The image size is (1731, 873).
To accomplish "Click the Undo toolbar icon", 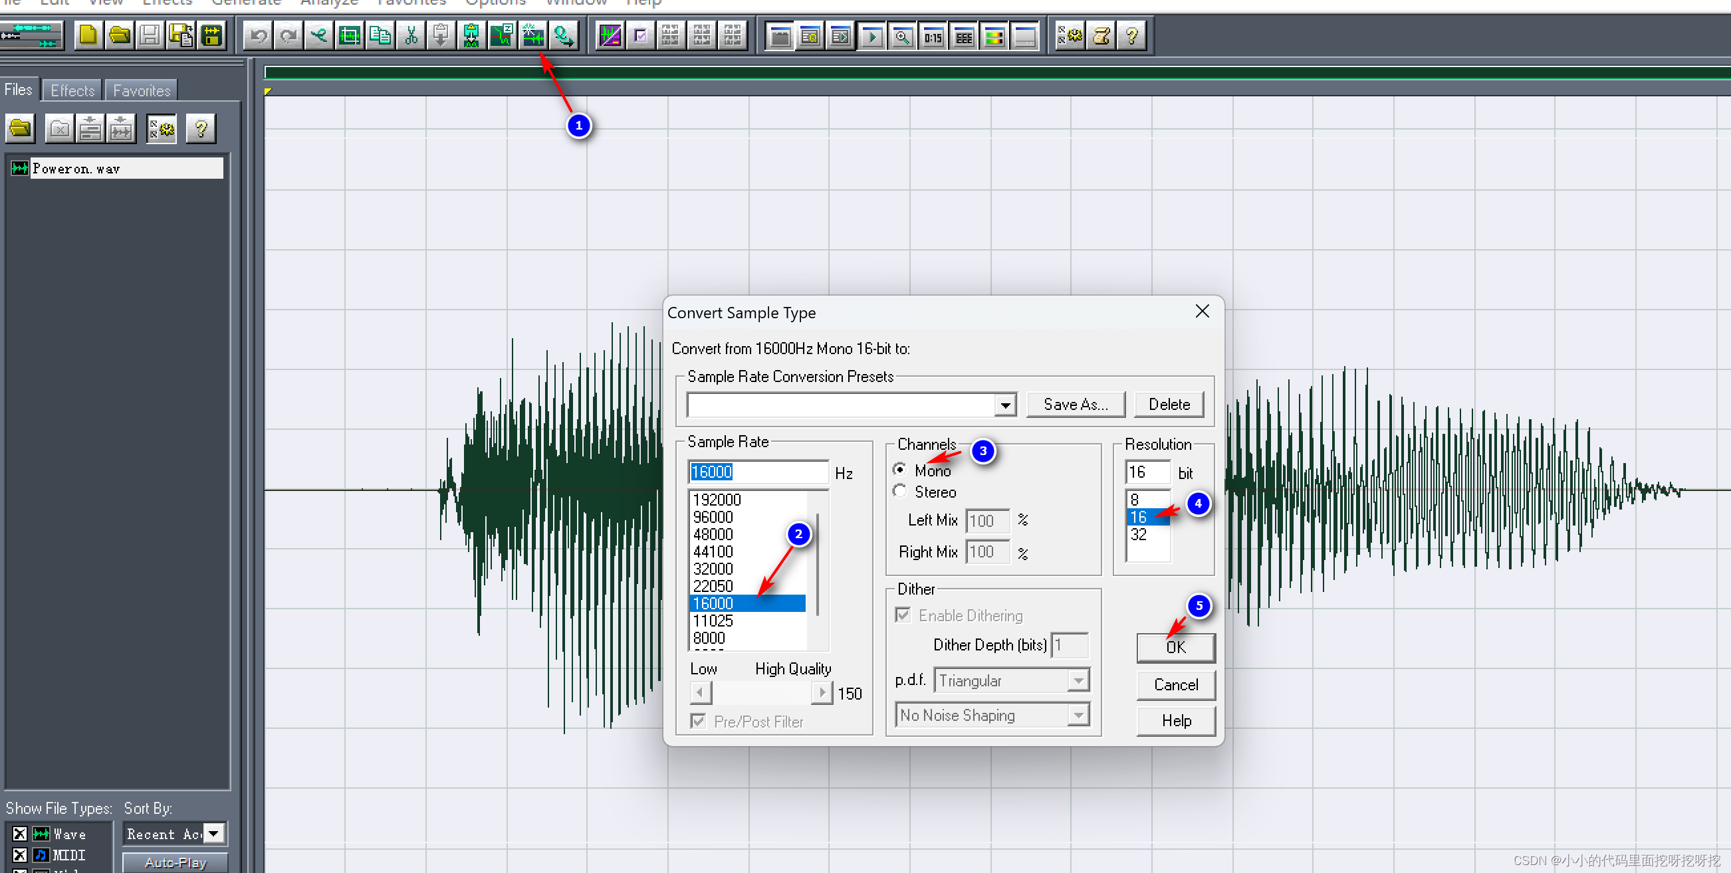I will (x=259, y=36).
